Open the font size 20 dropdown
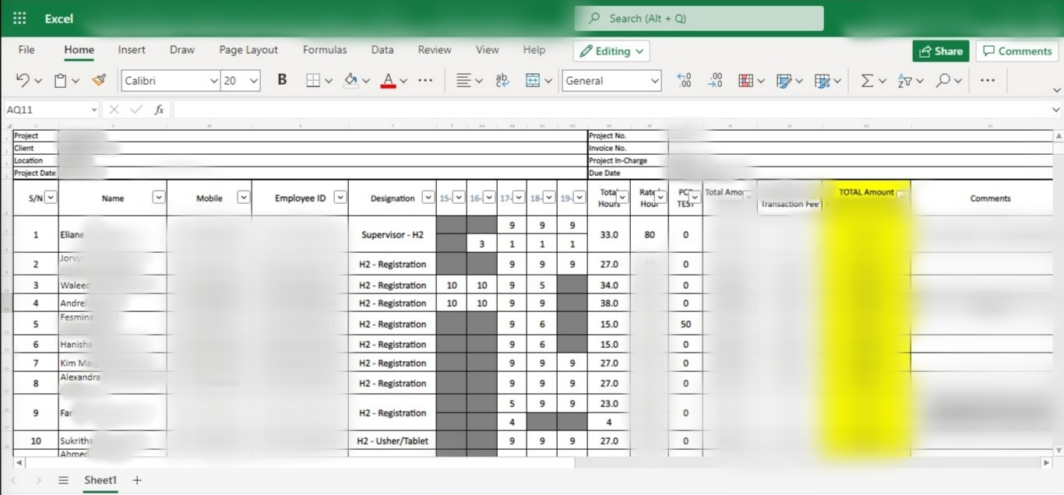The image size is (1064, 495). [253, 81]
